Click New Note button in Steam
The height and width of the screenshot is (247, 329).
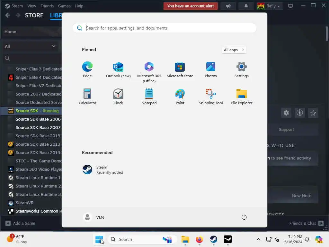coord(301,196)
